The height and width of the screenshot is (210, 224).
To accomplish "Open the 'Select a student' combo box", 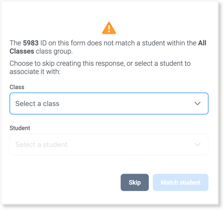I will pyautogui.click(x=109, y=144).
